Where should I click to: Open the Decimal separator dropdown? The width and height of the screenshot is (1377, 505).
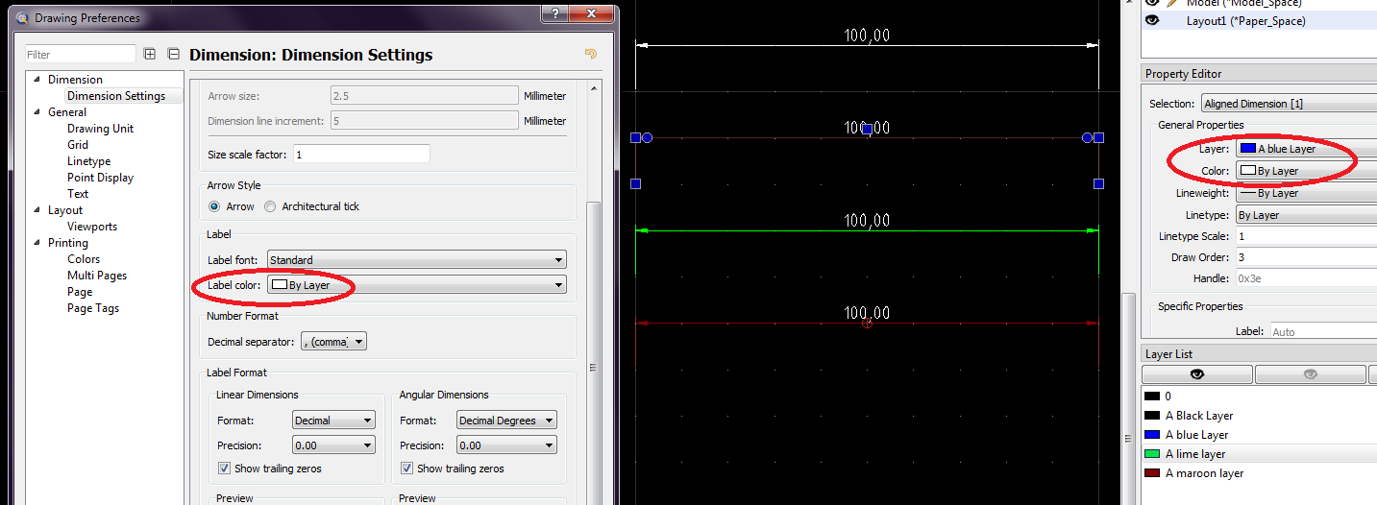[x=333, y=342]
